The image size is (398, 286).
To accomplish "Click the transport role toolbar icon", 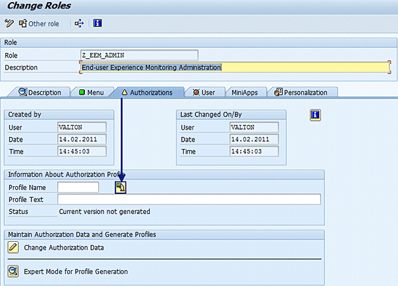I will 79,24.
